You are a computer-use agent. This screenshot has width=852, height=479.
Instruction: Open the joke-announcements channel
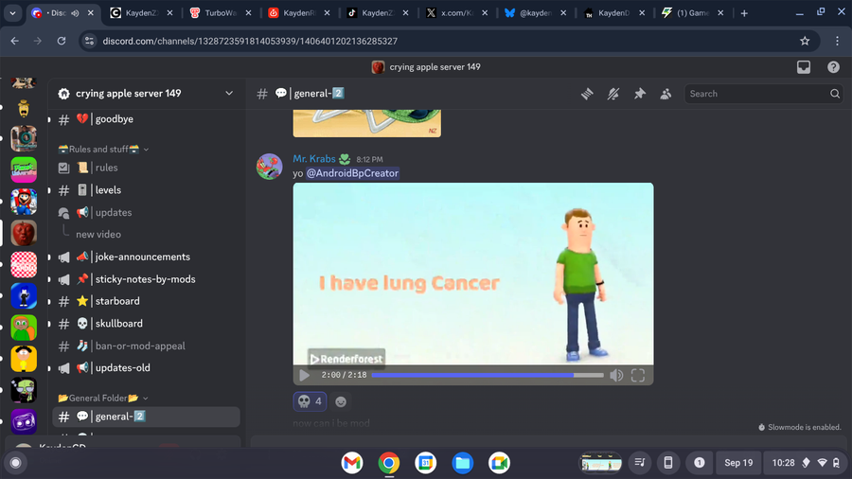pyautogui.click(x=146, y=257)
